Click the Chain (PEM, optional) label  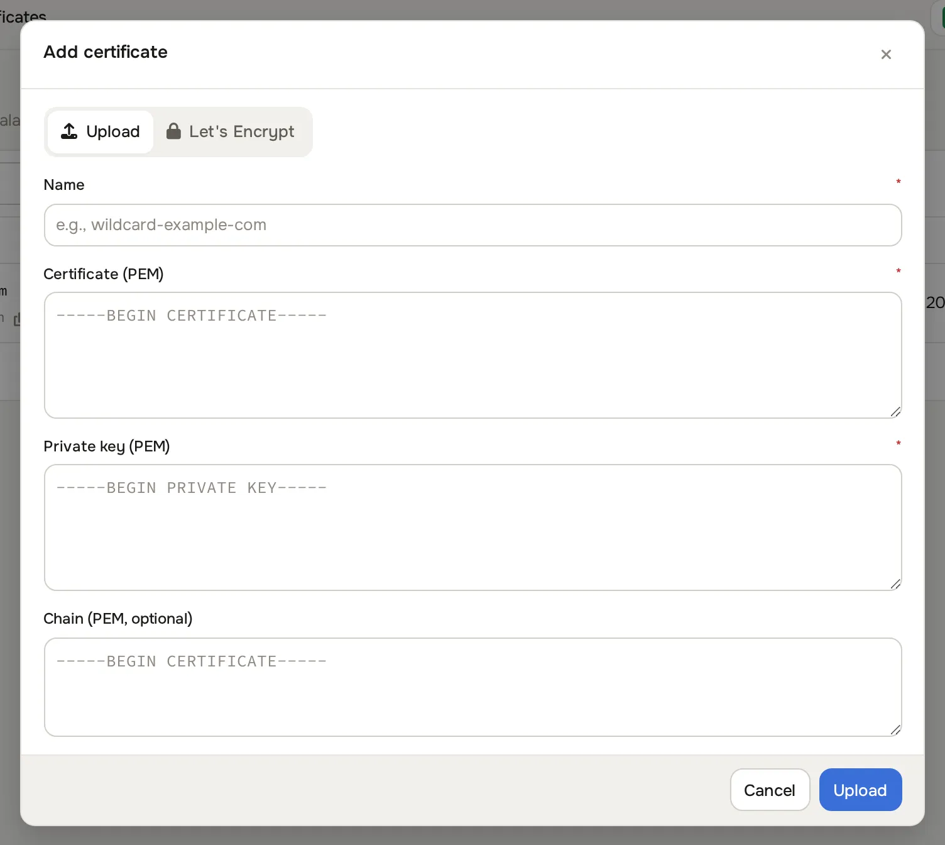tap(118, 619)
